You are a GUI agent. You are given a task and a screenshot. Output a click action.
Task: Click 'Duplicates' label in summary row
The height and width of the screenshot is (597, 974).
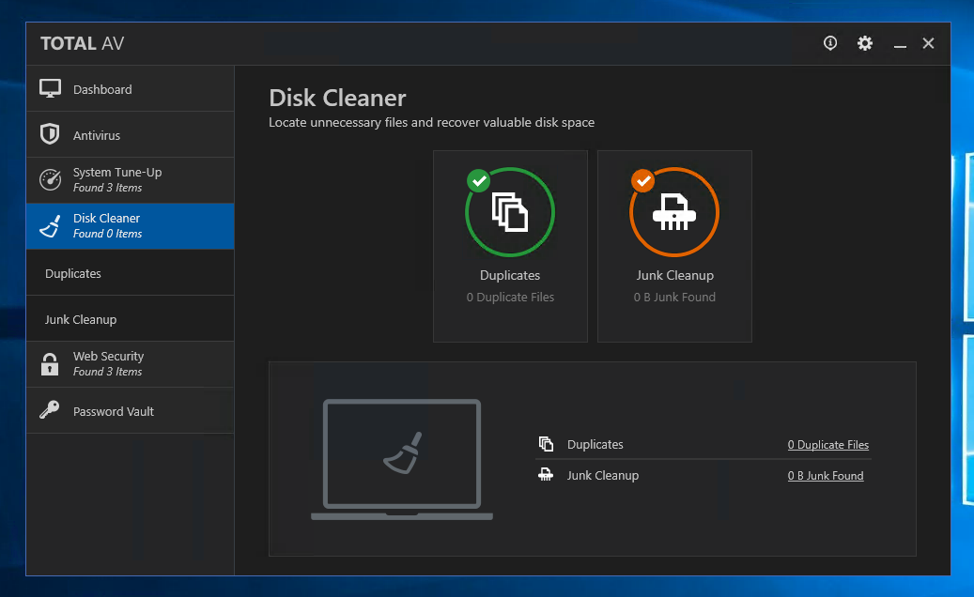click(x=595, y=444)
